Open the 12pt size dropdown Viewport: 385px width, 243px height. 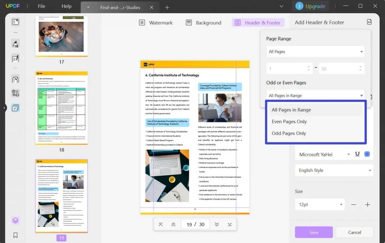[320, 204]
